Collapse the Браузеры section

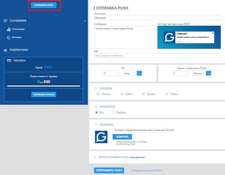tap(96, 88)
